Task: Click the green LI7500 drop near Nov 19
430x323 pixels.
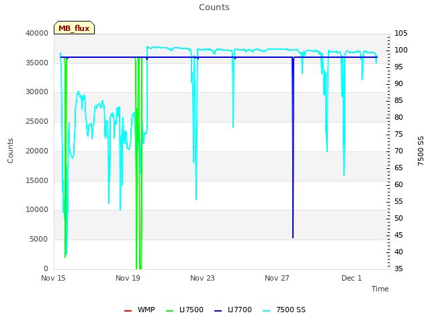Action: point(139,165)
